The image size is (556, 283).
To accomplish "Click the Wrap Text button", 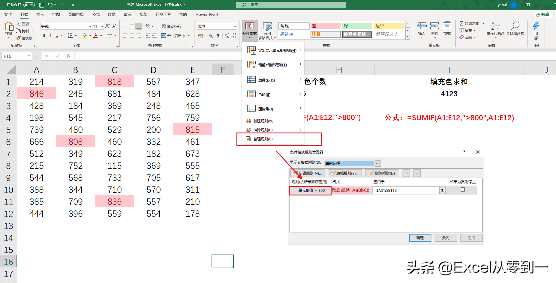I will (172, 26).
